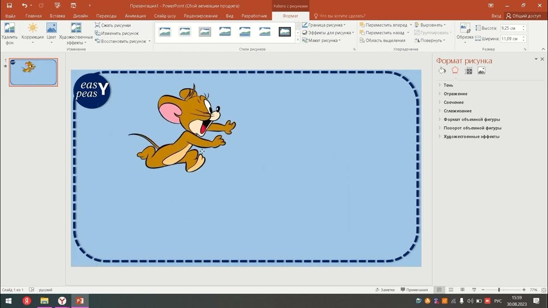This screenshot has height=308, width=548.
Task: Toggle the Заметки notes pane
Action: (x=385, y=290)
